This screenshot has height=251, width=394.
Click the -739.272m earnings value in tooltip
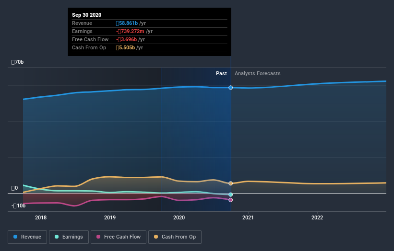pyautogui.click(x=130, y=31)
